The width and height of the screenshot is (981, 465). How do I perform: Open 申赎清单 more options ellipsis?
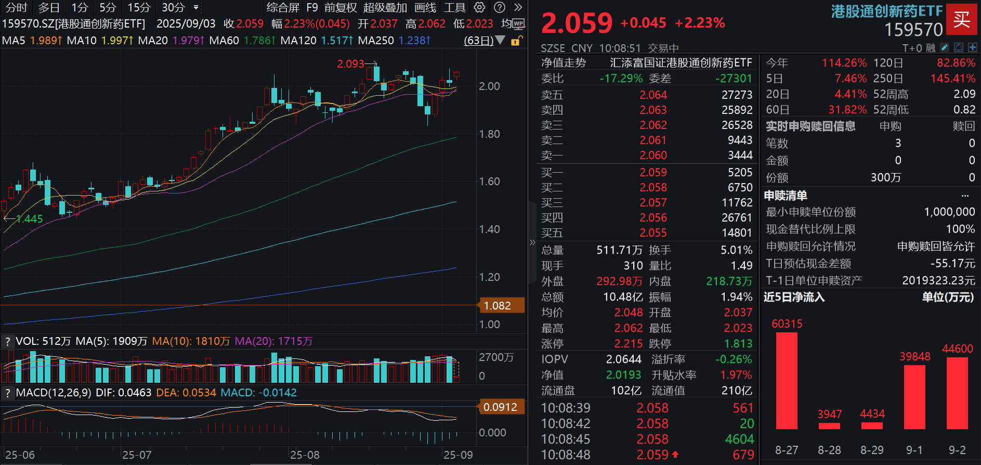[x=965, y=196]
